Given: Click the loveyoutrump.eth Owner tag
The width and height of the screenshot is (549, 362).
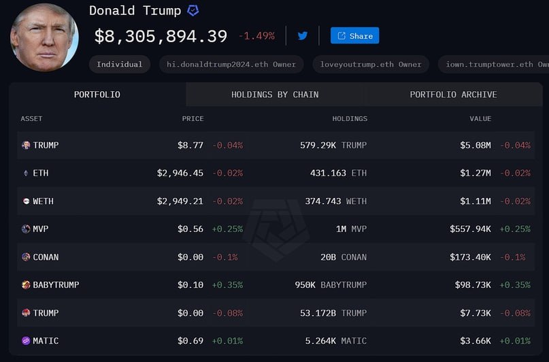Looking at the screenshot, I should pos(371,65).
